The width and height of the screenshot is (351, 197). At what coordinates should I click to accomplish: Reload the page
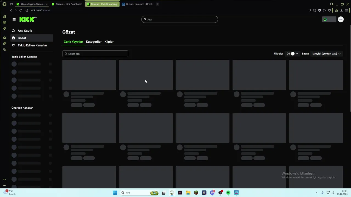pos(21,10)
